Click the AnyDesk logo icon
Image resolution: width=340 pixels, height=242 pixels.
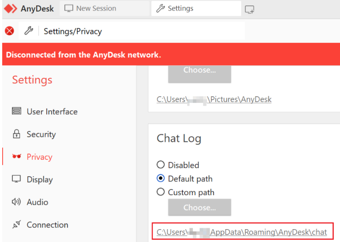click(x=10, y=8)
